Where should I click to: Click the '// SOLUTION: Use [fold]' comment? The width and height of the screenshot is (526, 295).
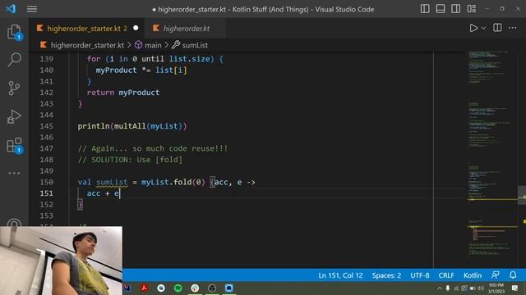[130, 160]
